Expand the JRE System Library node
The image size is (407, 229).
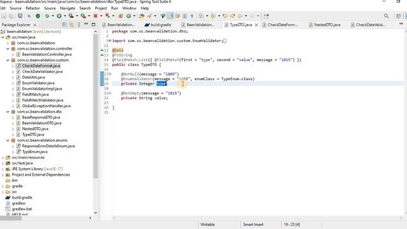click(x=3, y=169)
